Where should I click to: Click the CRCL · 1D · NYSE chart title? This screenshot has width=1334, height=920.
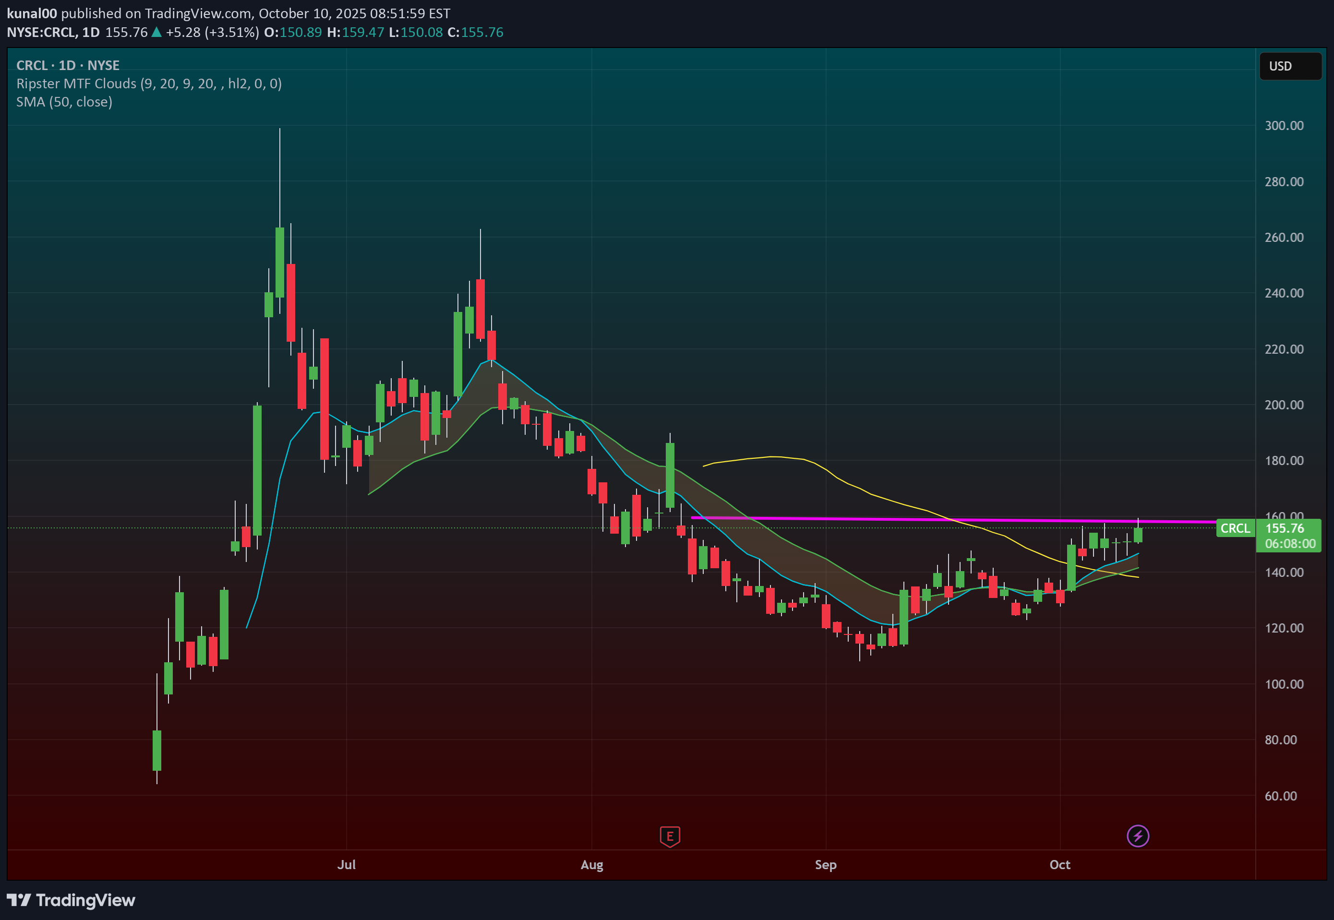click(68, 65)
